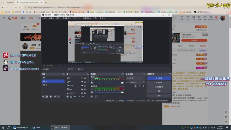Viewport: 231px width, 130px height.
Task: Open properties gear for the selected source
Action: pos(75,96)
